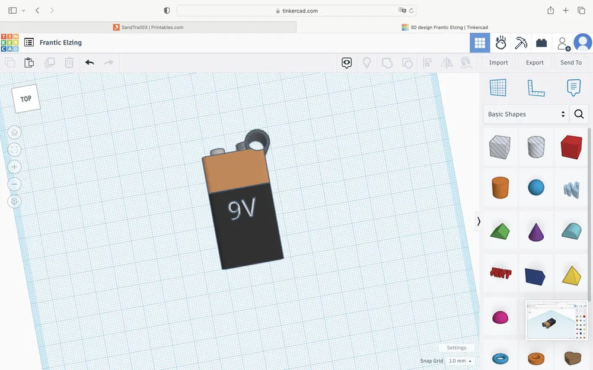Toggle the view options eye icon

346,63
